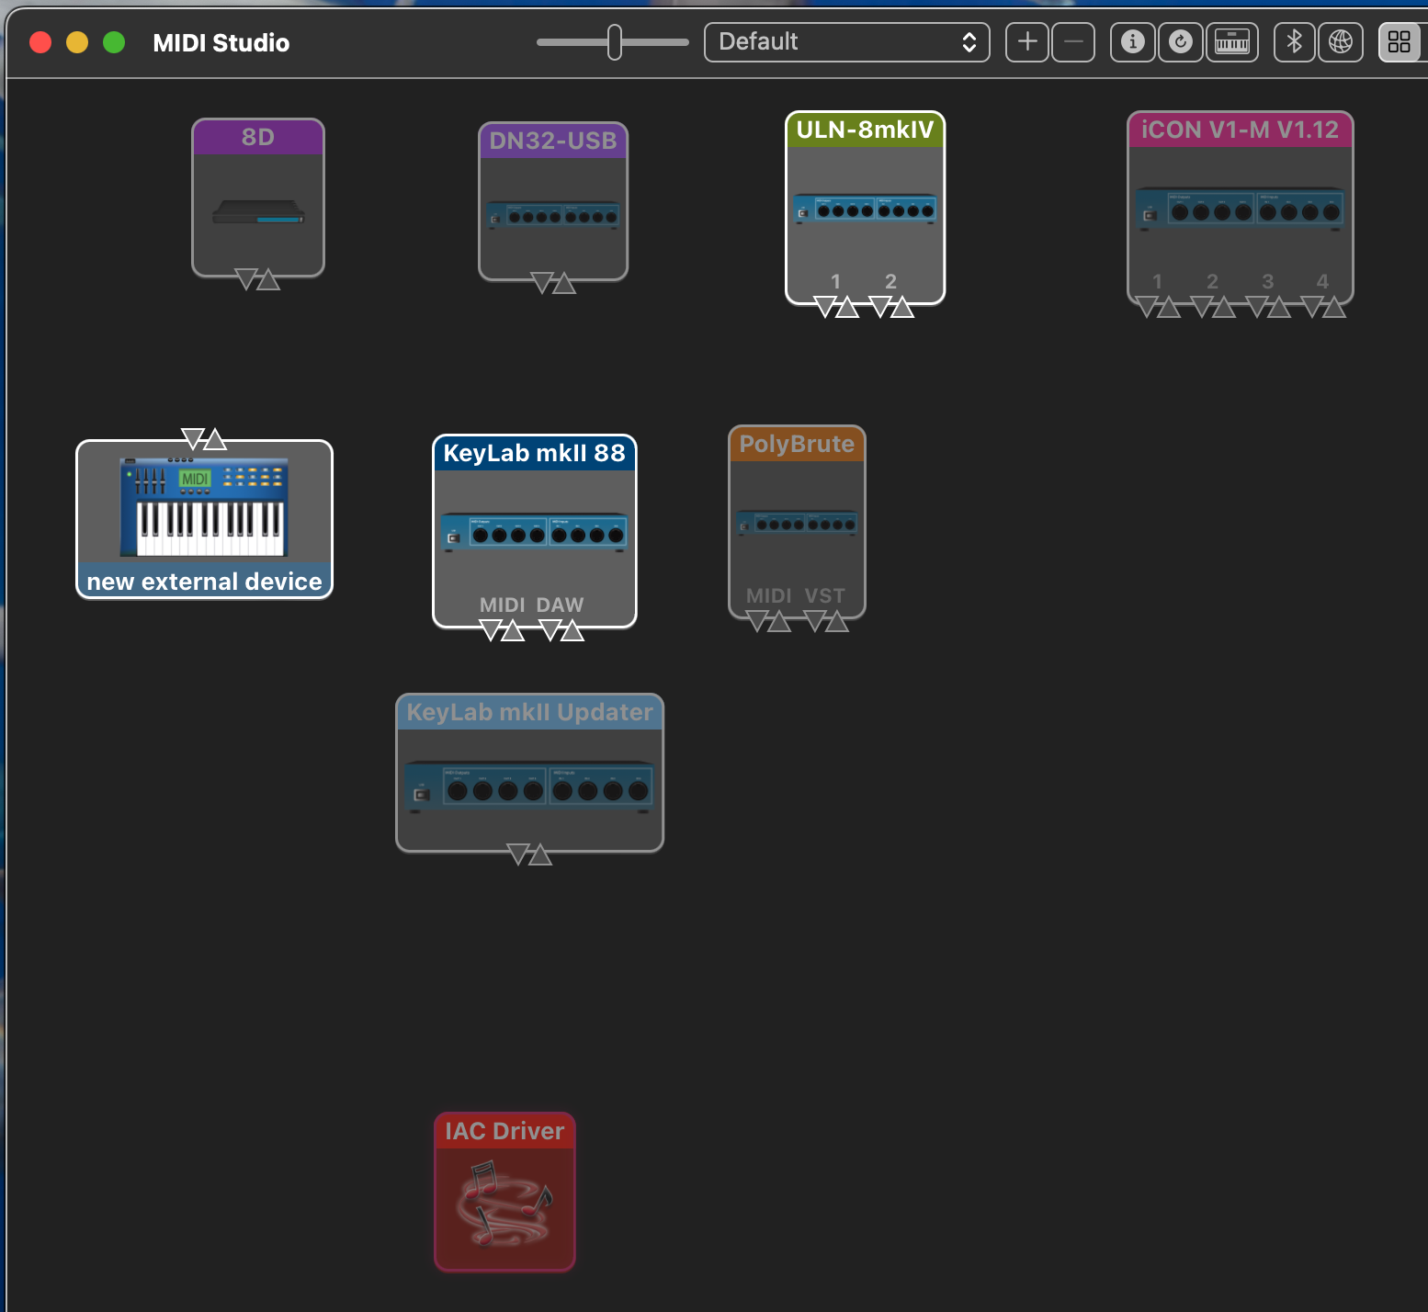
Task: Click iCON V1-M port 1 arrows
Action: click(1157, 307)
